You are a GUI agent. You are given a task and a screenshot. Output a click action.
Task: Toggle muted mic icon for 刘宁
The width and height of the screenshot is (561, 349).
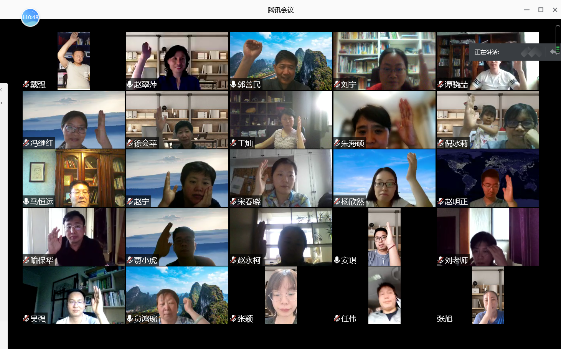(x=337, y=84)
